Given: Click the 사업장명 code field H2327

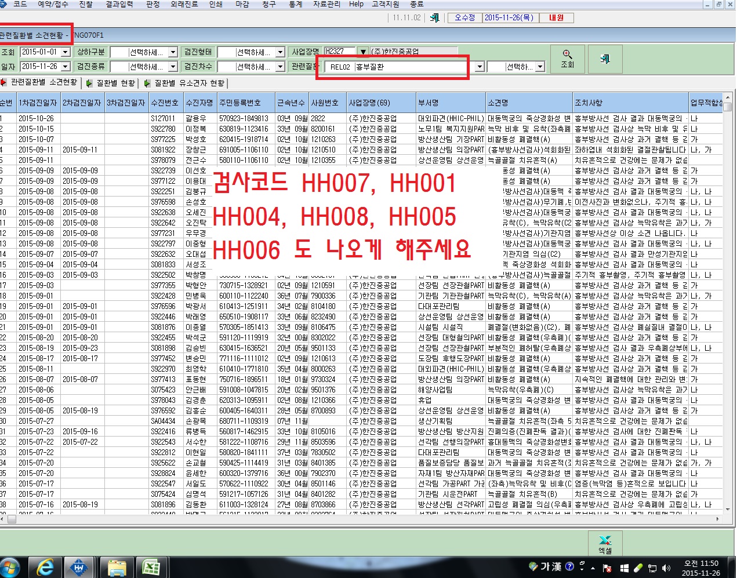Looking at the screenshot, I should (340, 52).
